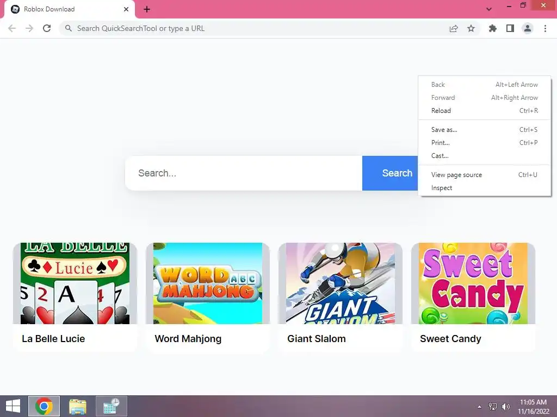The height and width of the screenshot is (417, 557).
Task: Open the calendar clock app in taskbar
Action: click(x=112, y=406)
